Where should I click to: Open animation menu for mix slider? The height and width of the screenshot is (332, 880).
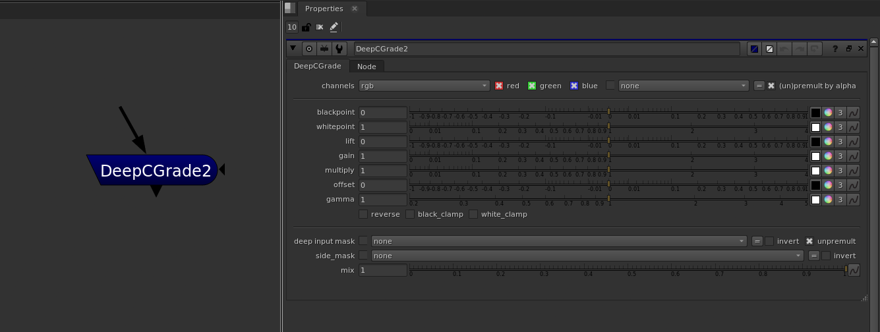pos(853,270)
